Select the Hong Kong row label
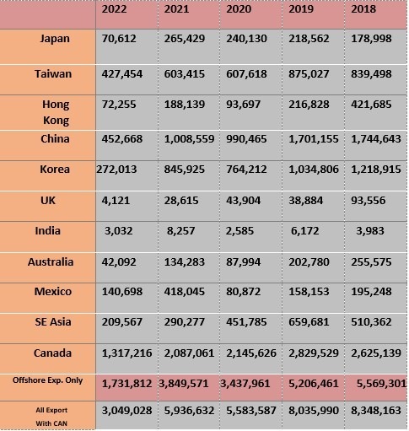Image resolution: width=409 pixels, height=431 pixels. click(x=56, y=112)
